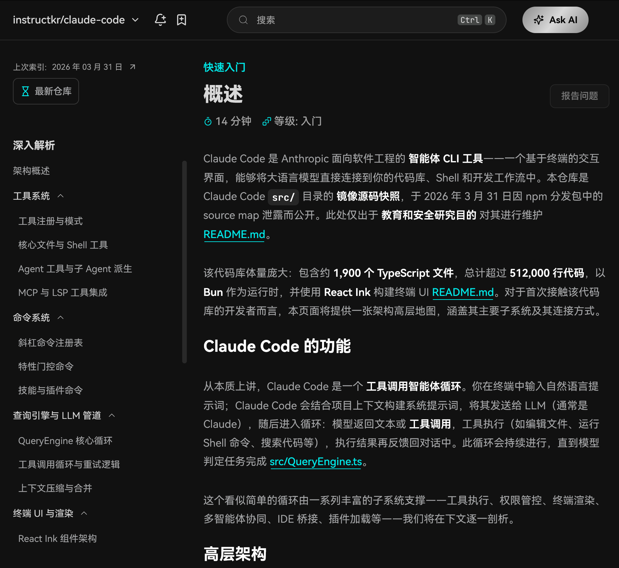Click the hourglass icon on 最新仓库 button

(26, 92)
